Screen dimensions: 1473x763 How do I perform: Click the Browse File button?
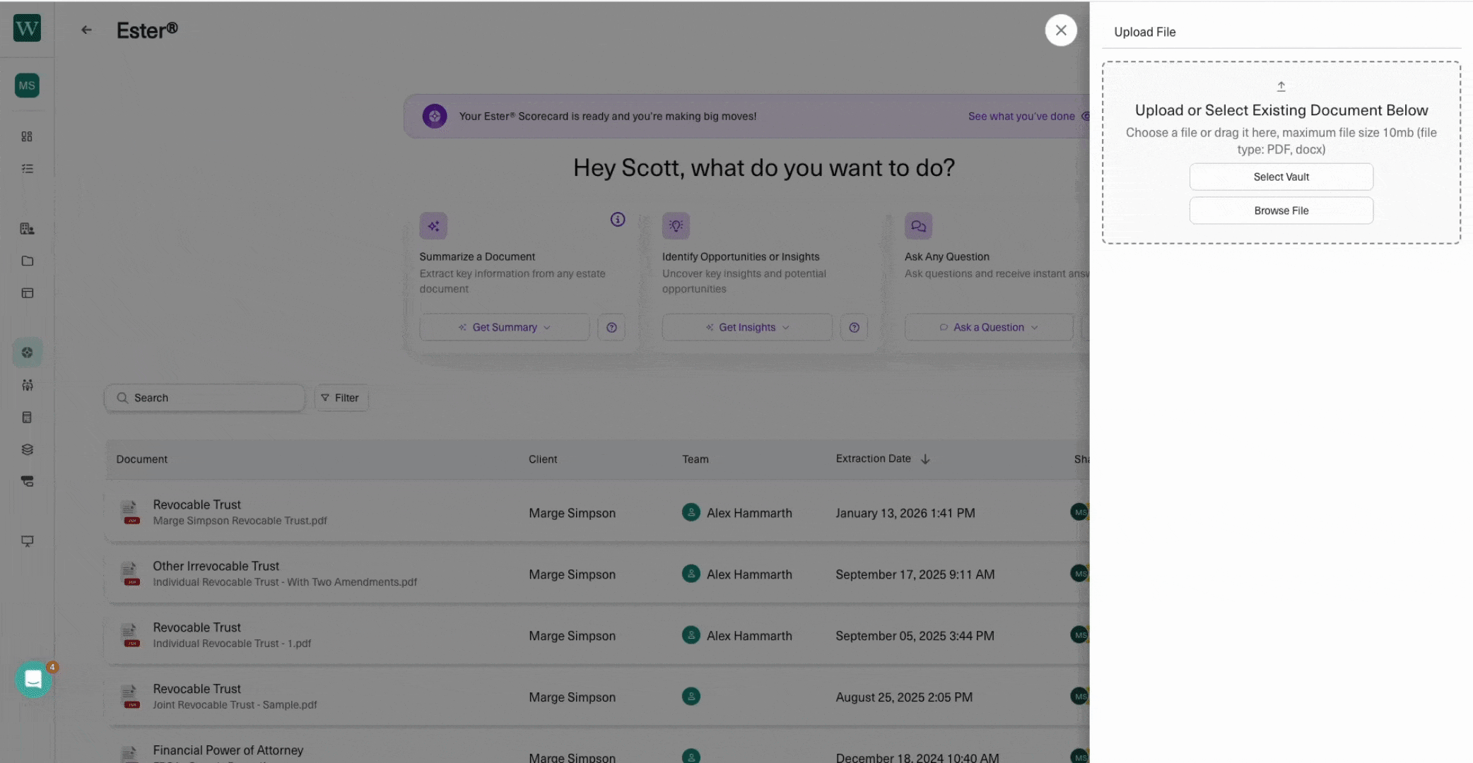(1281, 211)
